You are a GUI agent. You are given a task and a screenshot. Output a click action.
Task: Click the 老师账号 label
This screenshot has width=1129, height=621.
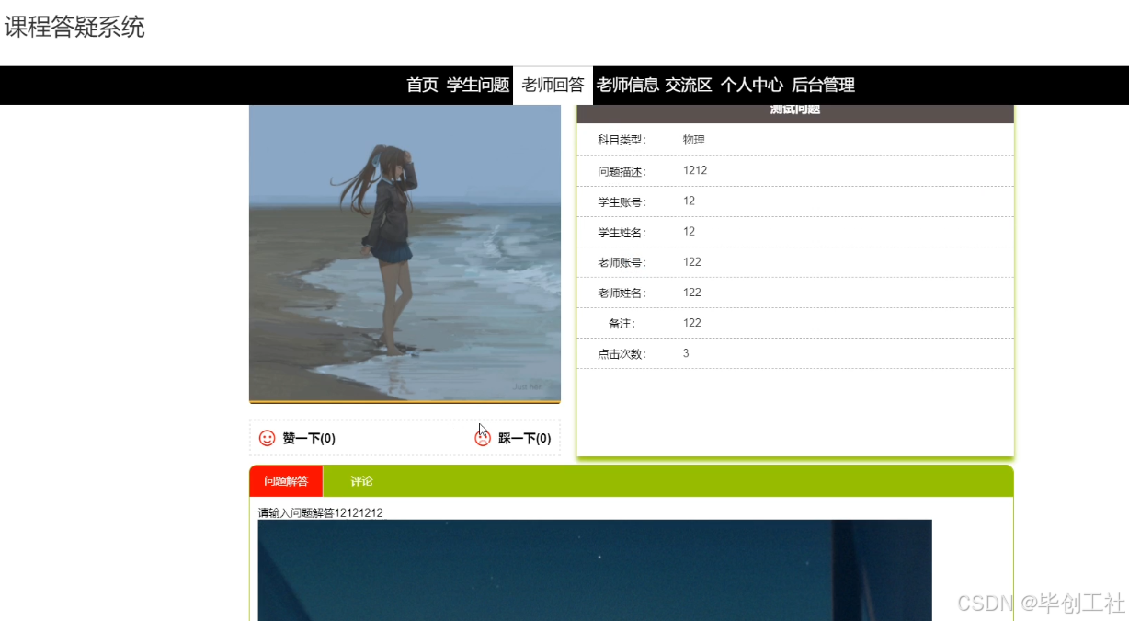click(x=622, y=262)
